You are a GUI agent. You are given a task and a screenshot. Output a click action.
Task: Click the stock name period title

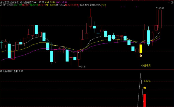point(10,2)
